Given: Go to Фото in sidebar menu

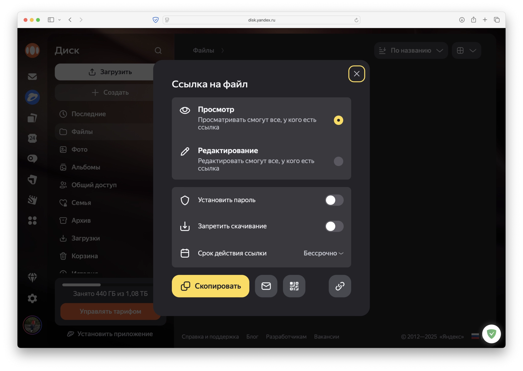Looking at the screenshot, I should [x=79, y=149].
